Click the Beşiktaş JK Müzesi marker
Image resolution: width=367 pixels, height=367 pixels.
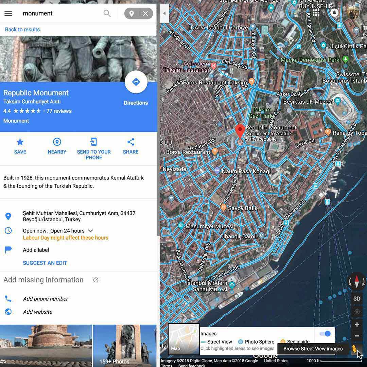(337, 101)
